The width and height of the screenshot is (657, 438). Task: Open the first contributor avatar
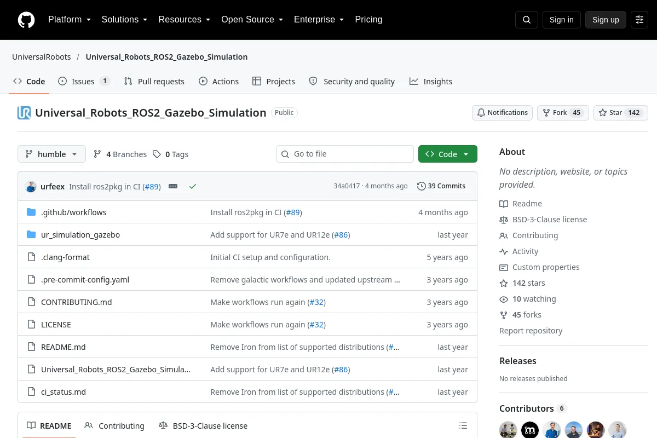coord(508,430)
